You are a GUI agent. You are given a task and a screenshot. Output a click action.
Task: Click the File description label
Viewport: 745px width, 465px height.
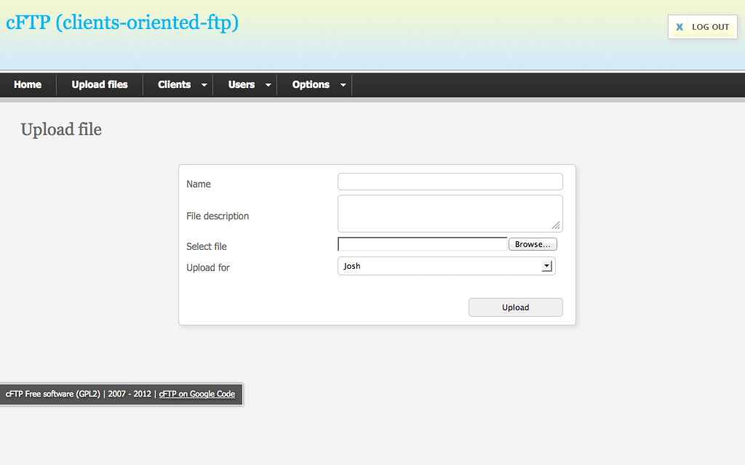(x=218, y=216)
